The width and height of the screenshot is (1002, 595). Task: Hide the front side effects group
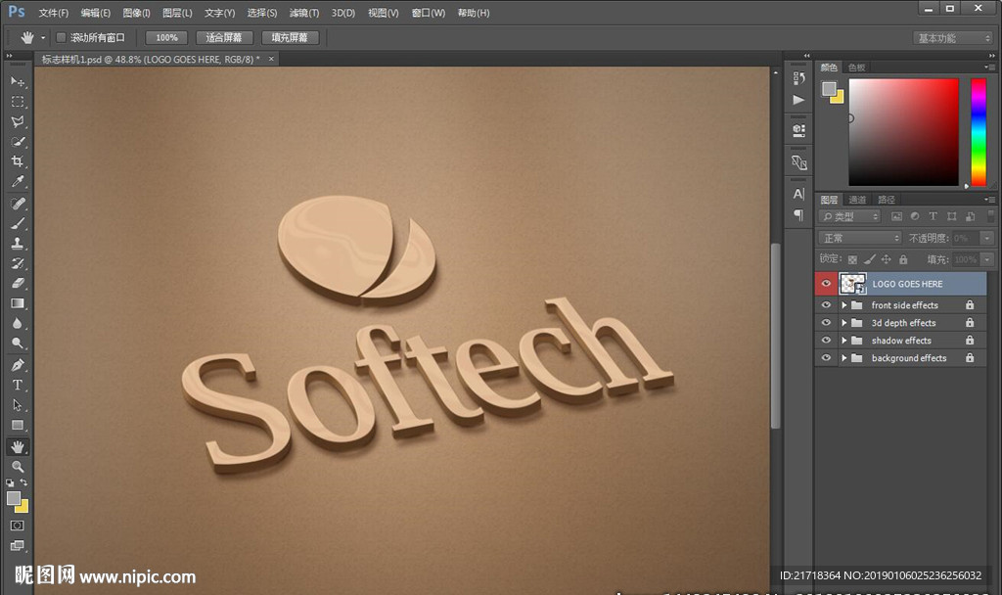(826, 305)
